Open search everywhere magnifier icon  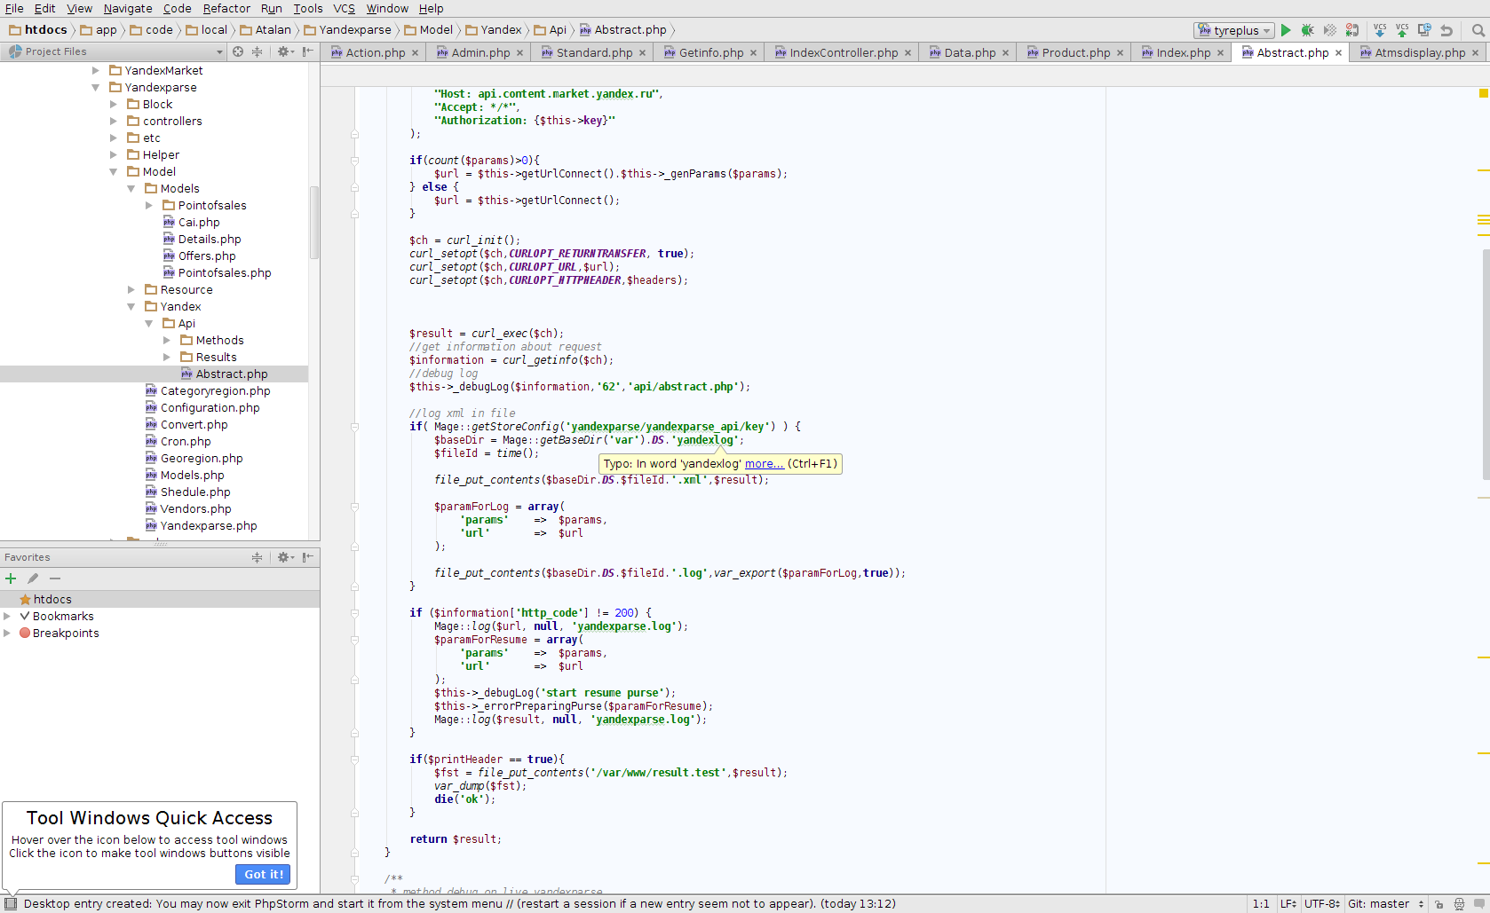coord(1478,30)
